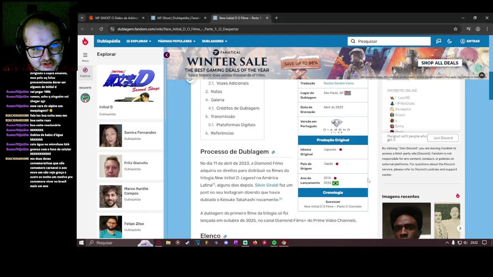Viewport: 493px width, 277px height.
Task: Jump to Vozes Adicionais in contents
Action: click(232, 83)
